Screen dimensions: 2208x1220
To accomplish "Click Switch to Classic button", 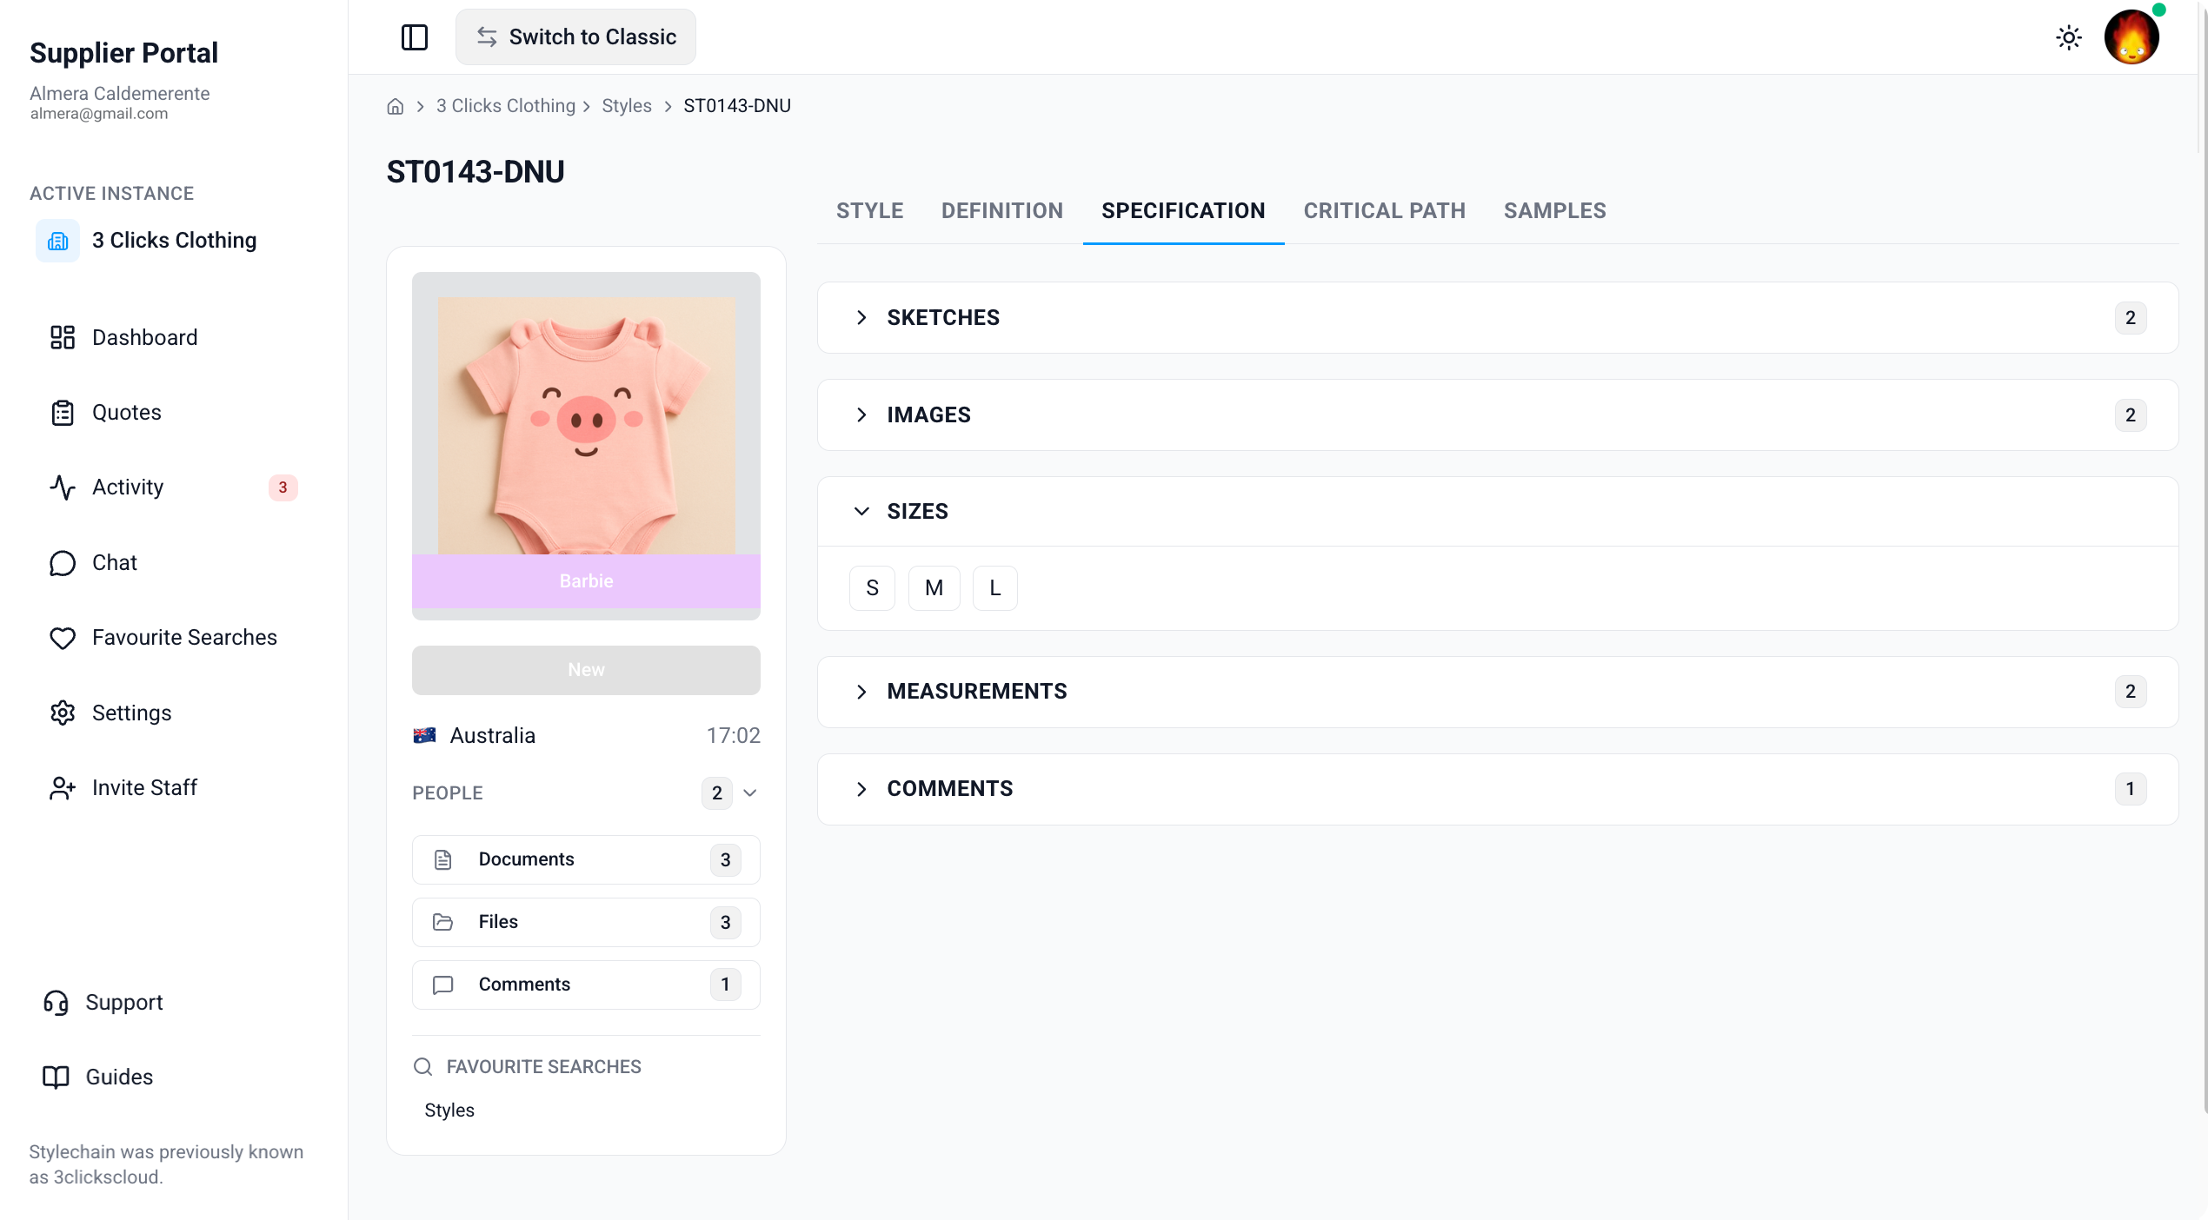I will (575, 37).
